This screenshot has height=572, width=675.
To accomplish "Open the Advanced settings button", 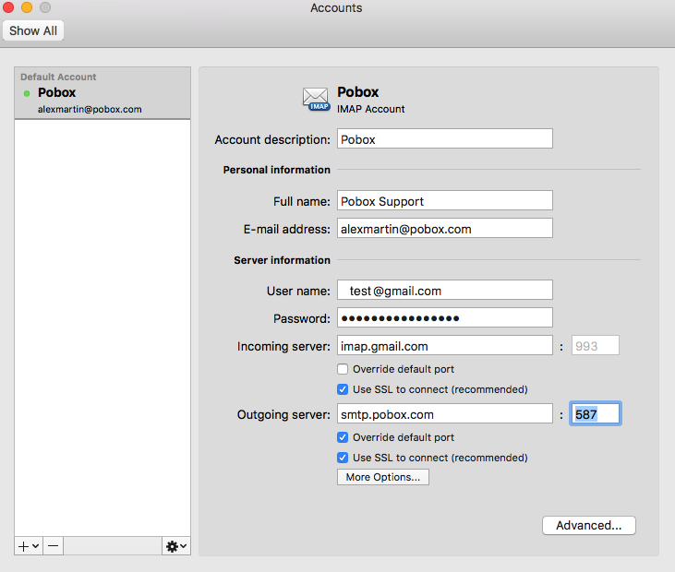I will point(589,526).
